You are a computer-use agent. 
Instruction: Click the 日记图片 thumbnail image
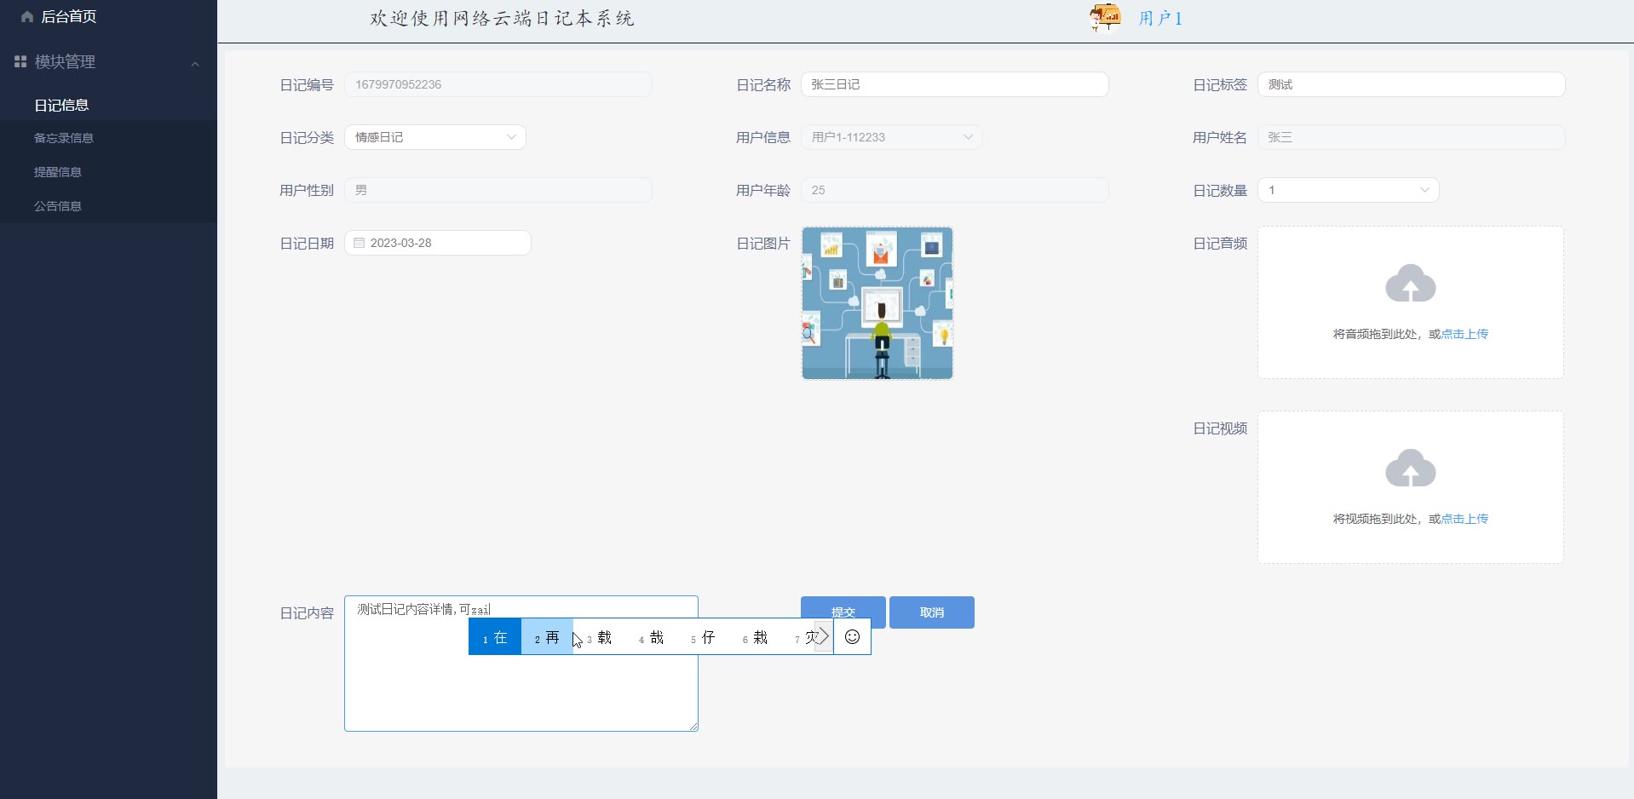click(x=877, y=303)
